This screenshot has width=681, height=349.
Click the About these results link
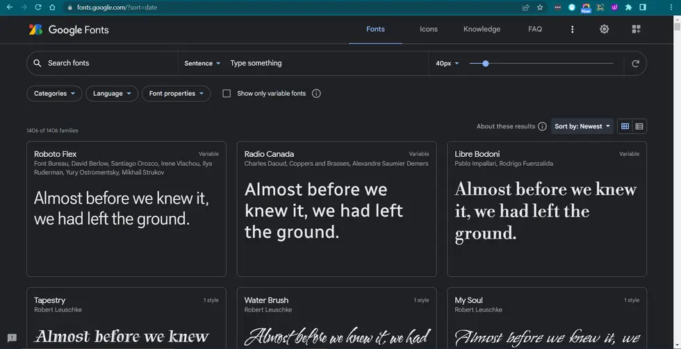click(506, 126)
